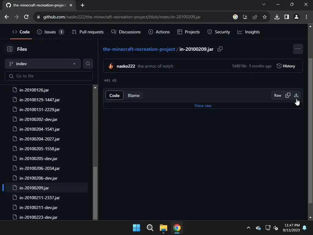
Task: Toggle Chrome side panel icon
Action: coord(287,17)
